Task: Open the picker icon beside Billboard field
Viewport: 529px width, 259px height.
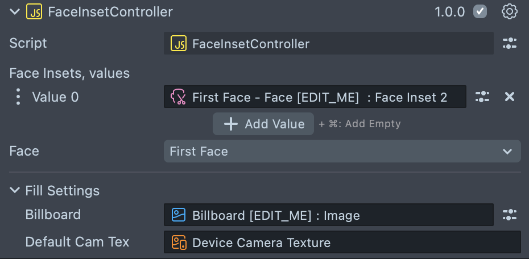Action: pos(509,215)
